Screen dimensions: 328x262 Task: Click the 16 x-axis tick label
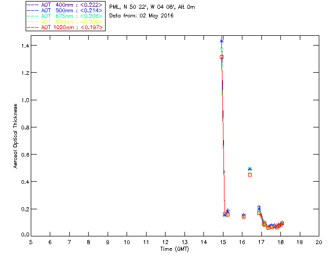point(242,242)
